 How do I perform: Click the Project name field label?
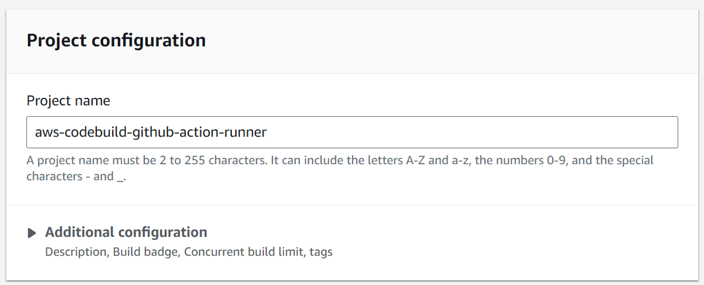pos(68,100)
